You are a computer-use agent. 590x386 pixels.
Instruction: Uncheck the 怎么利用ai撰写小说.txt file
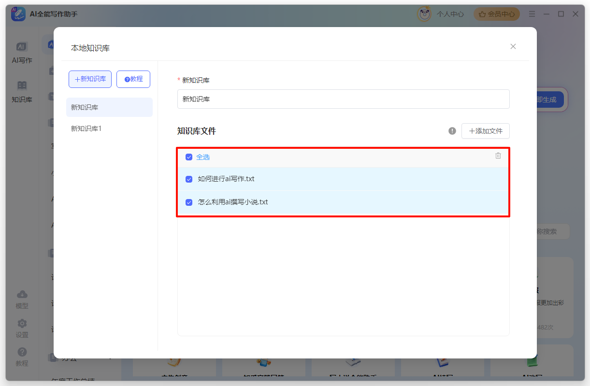pos(188,202)
